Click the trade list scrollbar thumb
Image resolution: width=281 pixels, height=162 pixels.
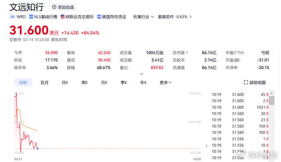pos(272,101)
